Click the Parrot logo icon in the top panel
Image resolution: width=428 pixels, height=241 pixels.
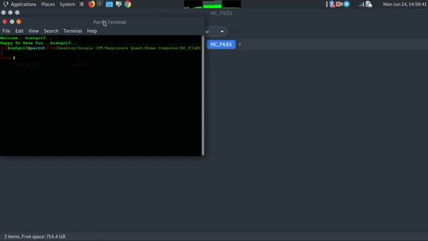click(5, 4)
